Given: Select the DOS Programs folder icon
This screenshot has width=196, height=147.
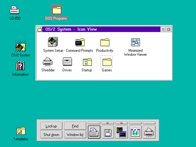Looking at the screenshot, I should click(x=56, y=10).
